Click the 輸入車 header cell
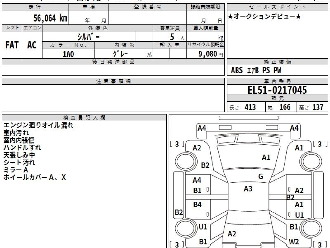 coord(170,45)
